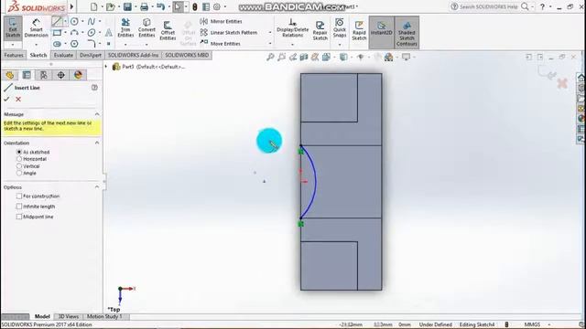This screenshot has width=586, height=329.
Task: Select As sketched orientation radio
Action: (19, 152)
